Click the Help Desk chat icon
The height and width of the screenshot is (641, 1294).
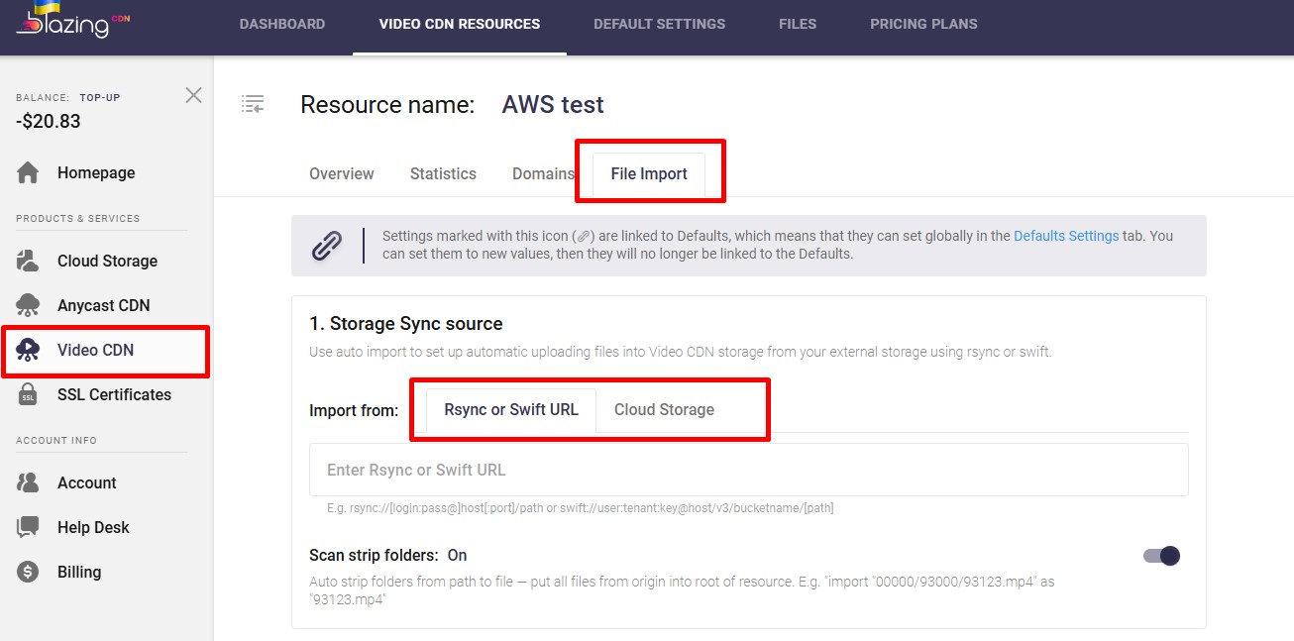[x=28, y=527]
